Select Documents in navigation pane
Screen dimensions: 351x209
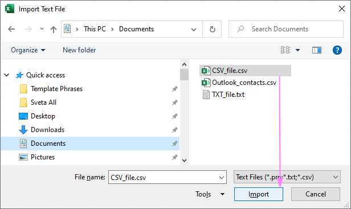[x=90, y=144]
